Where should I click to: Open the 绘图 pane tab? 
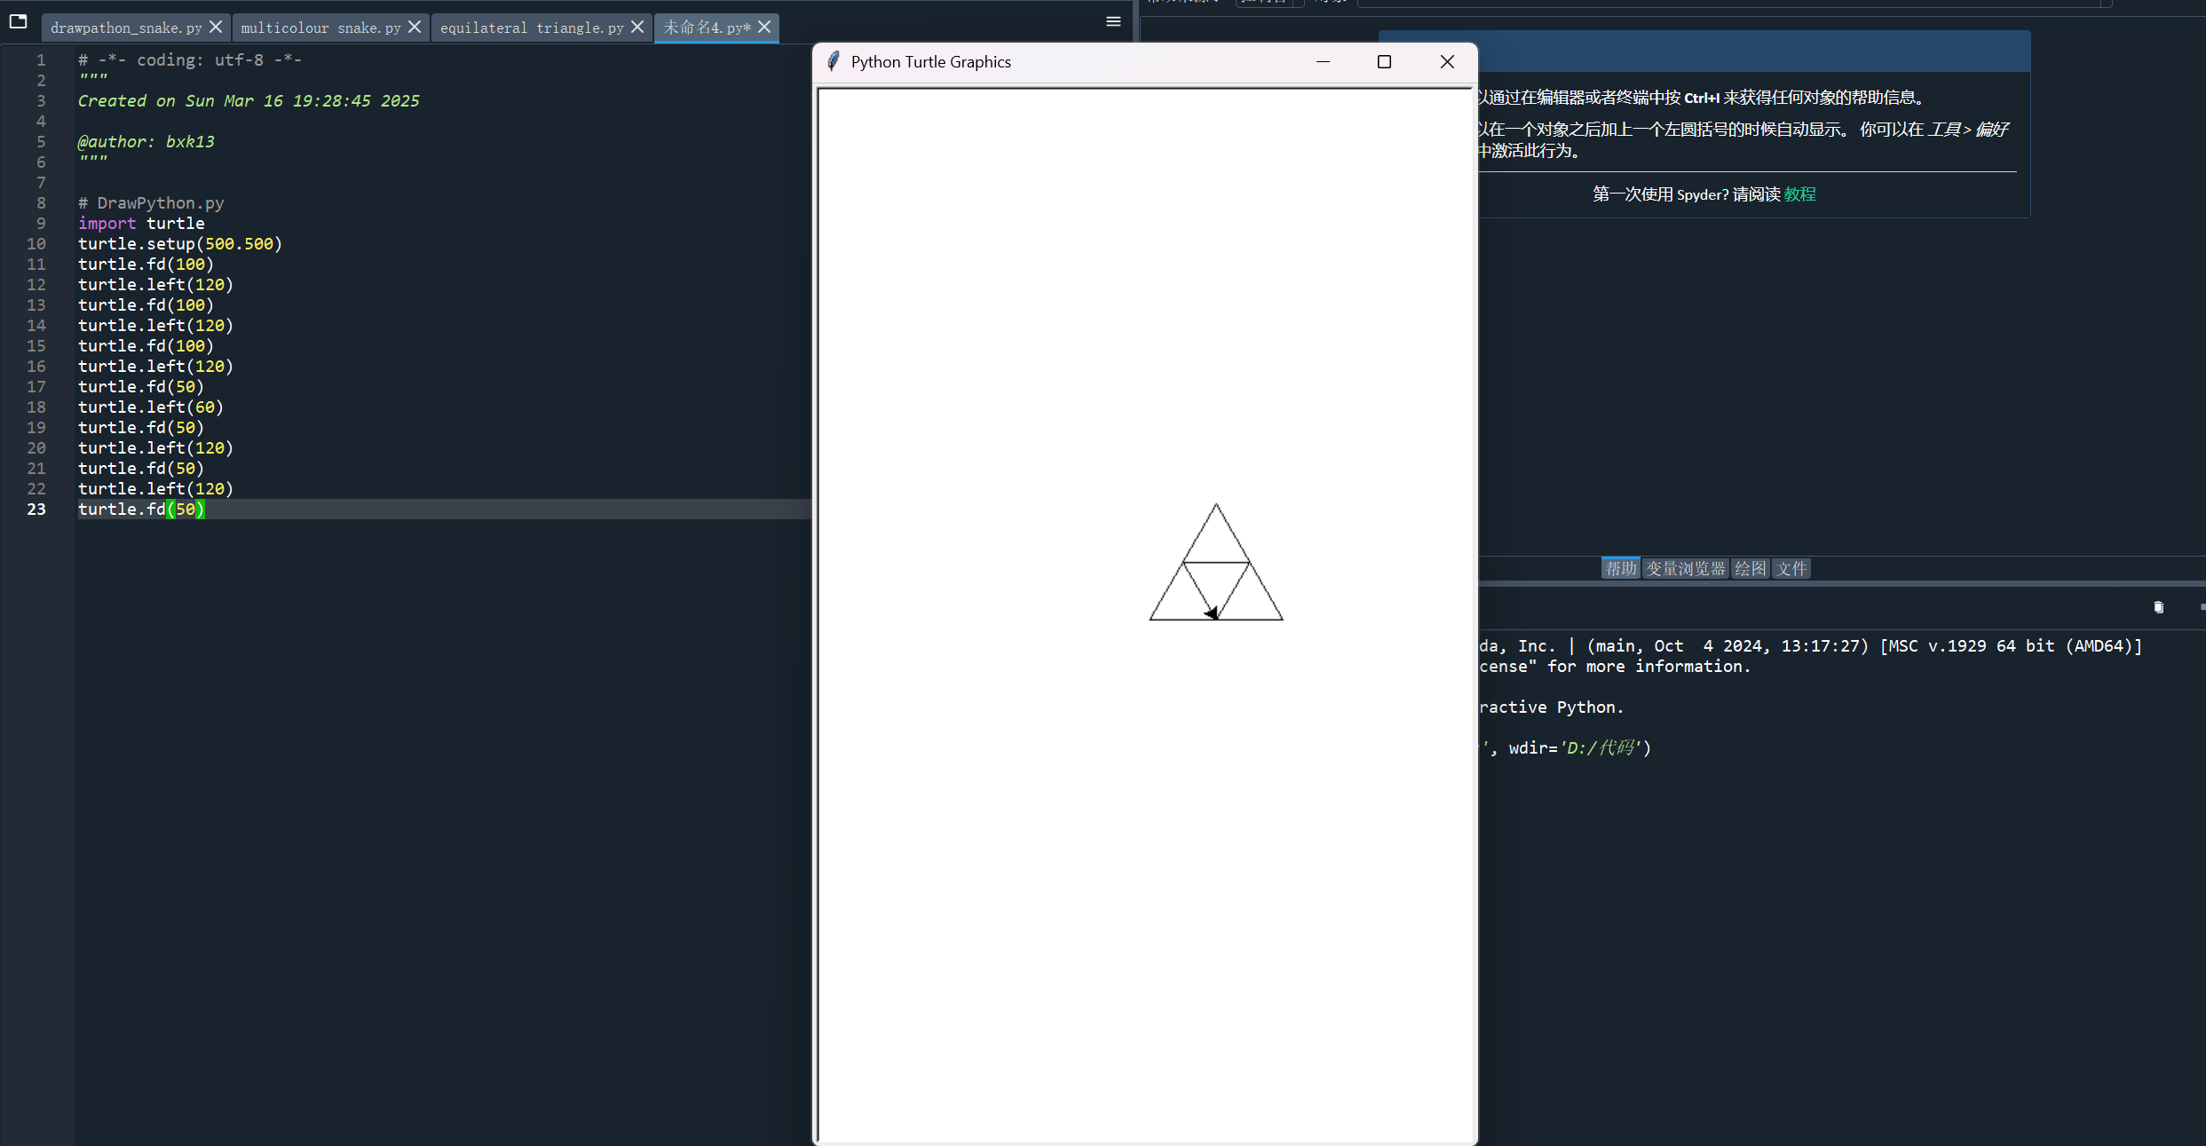click(1750, 568)
